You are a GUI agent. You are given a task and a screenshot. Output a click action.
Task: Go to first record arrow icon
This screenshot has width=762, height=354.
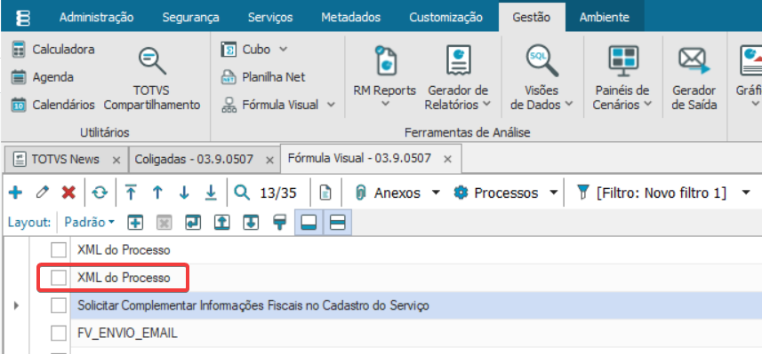[131, 193]
